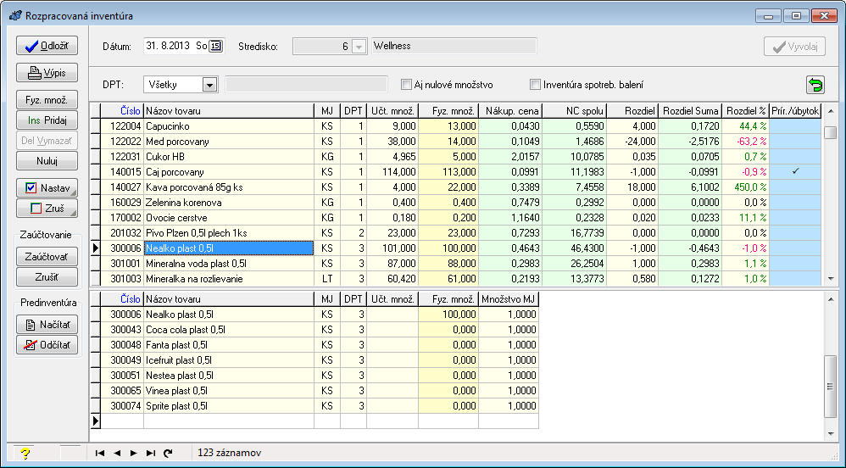This screenshot has height=468, width=846.
Task: Go to the next record
Action: [133, 453]
